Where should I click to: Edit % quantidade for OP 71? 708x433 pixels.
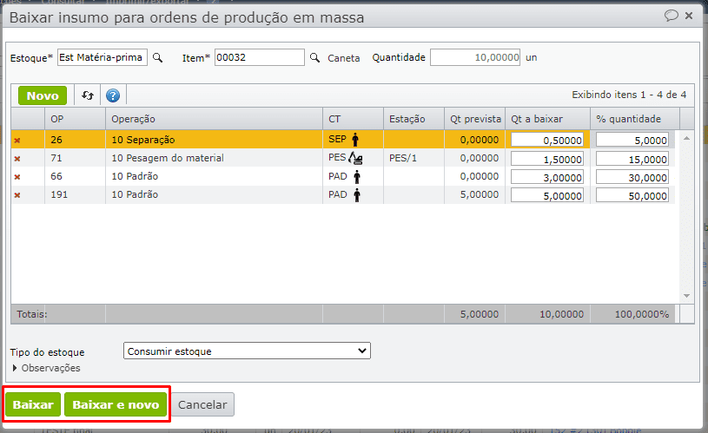(x=632, y=159)
